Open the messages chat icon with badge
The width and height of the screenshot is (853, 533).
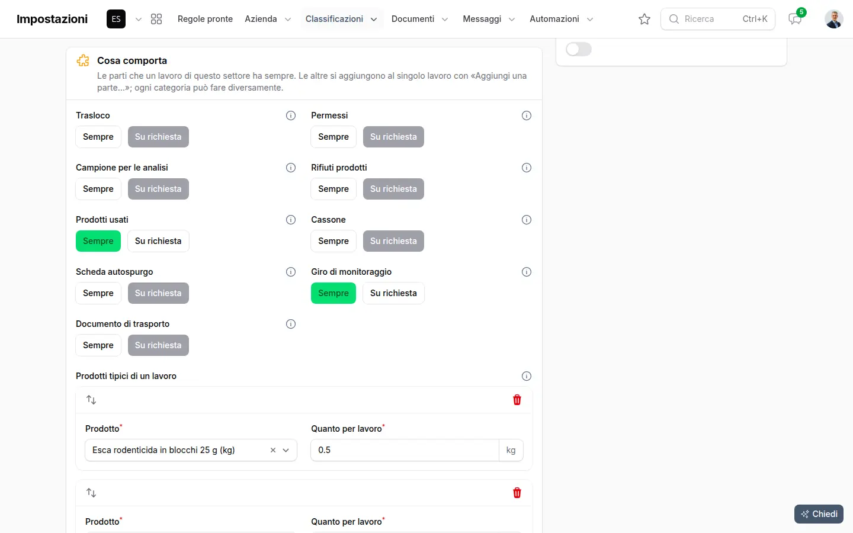pyautogui.click(x=795, y=19)
